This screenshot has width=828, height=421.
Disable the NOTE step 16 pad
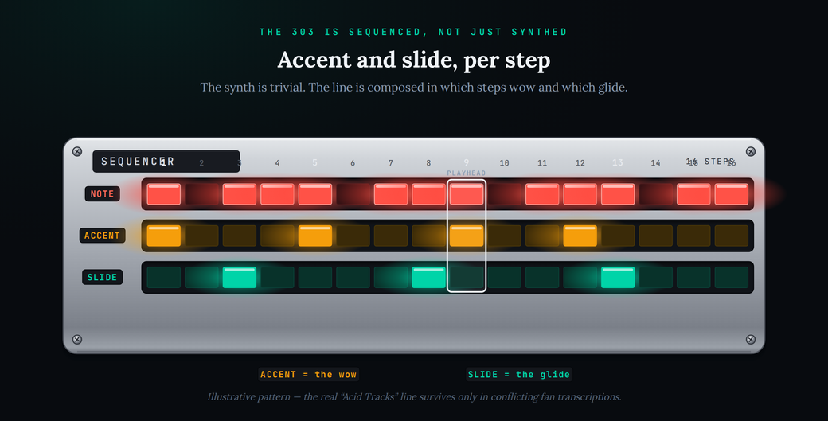point(732,194)
